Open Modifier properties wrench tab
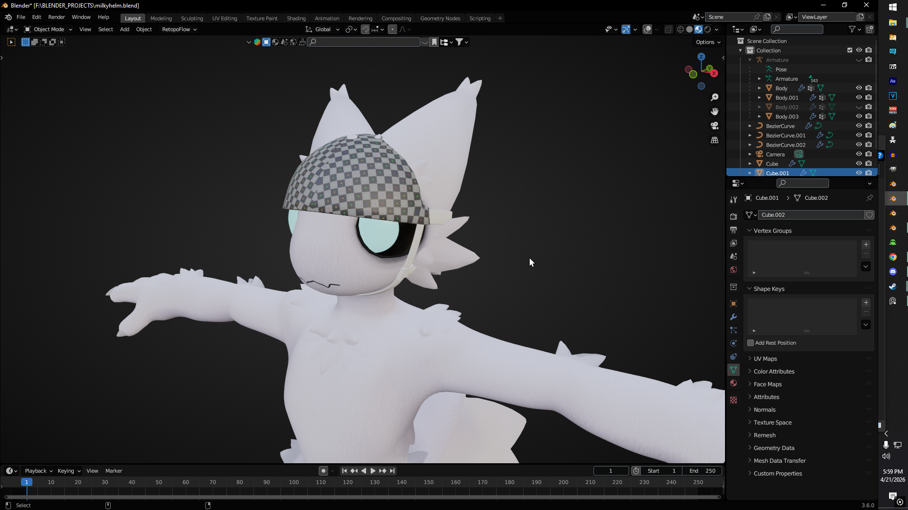 pos(733,317)
